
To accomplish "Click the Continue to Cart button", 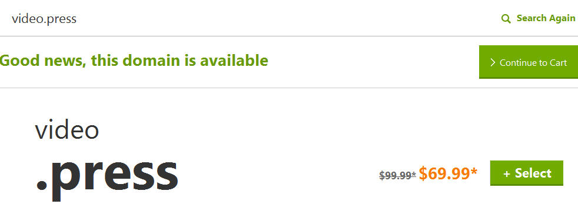I will pyautogui.click(x=529, y=62).
